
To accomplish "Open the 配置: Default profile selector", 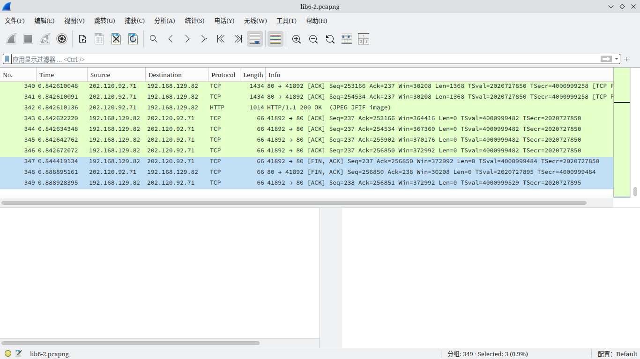I will pyautogui.click(x=617, y=354).
